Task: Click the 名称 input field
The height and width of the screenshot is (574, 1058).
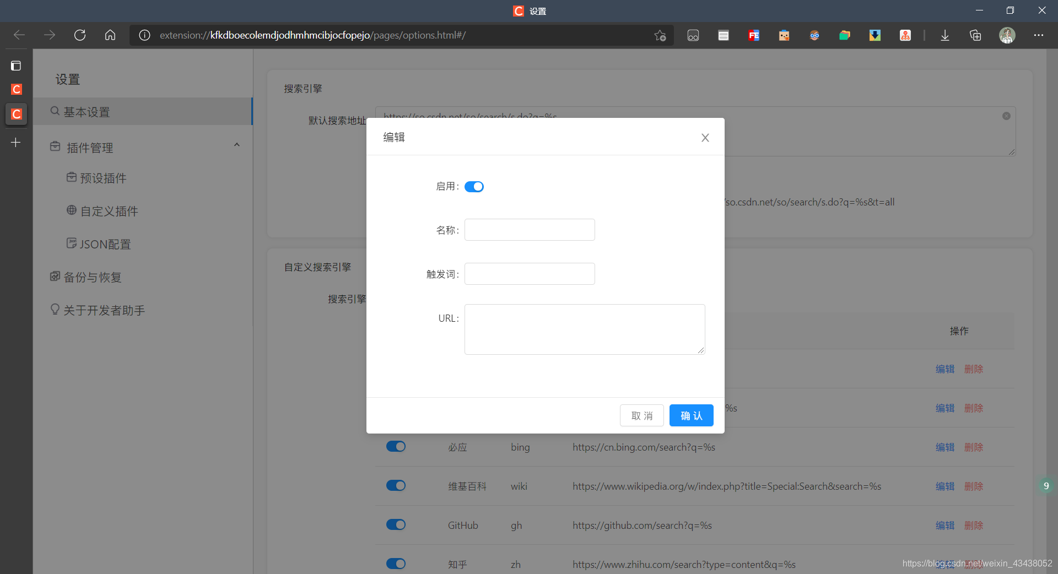Action: [530, 230]
